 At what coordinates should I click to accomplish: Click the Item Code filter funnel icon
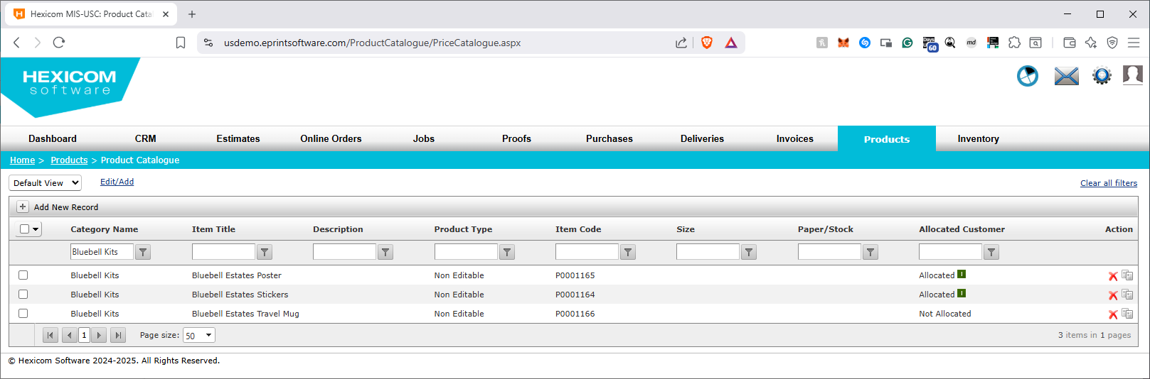coord(628,252)
